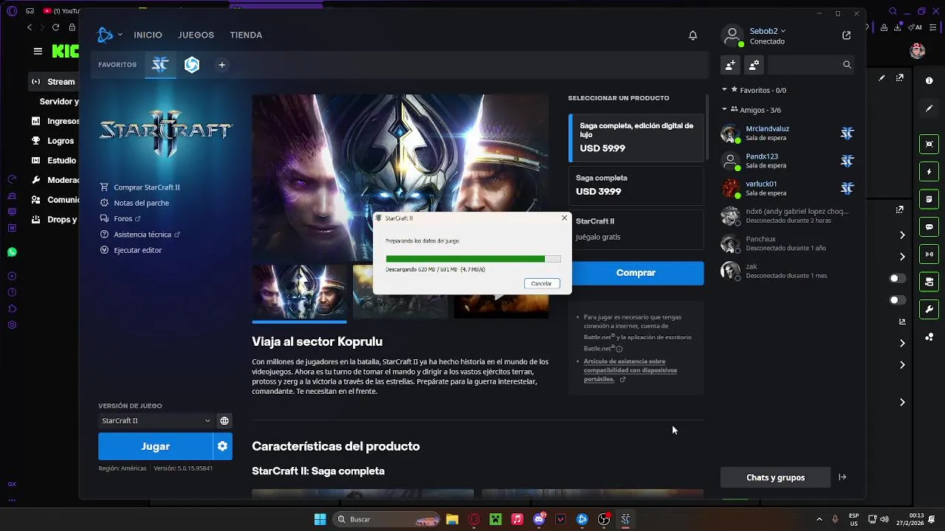Select the Saga completa edición digital de lujo option
The height and width of the screenshot is (531, 945).
pyautogui.click(x=636, y=137)
